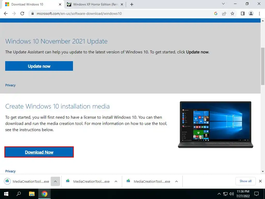Click Chrome icon in taskbar
The height and width of the screenshot is (199, 265).
click(x=45, y=194)
